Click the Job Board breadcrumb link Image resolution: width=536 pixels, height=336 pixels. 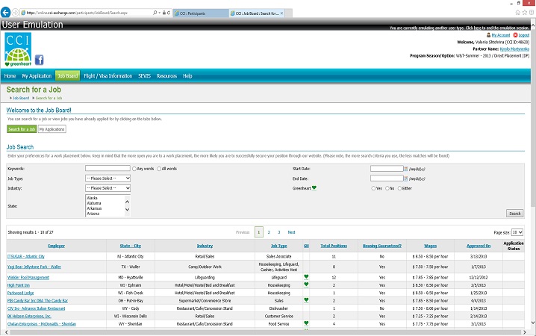point(21,98)
